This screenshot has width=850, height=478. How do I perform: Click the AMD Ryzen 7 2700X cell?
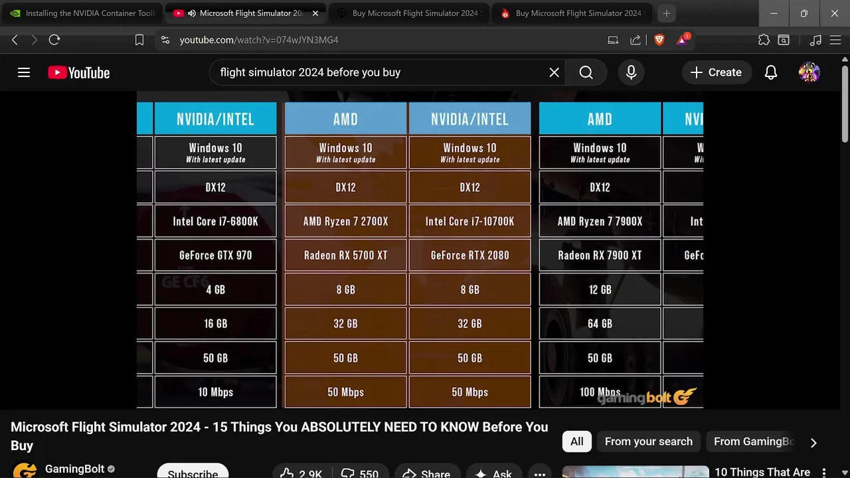tap(345, 221)
